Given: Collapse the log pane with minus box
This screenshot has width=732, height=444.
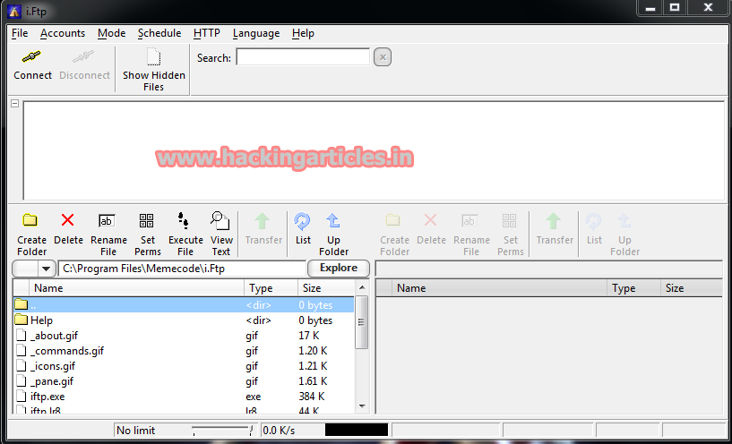Looking at the screenshot, I should click(x=15, y=104).
